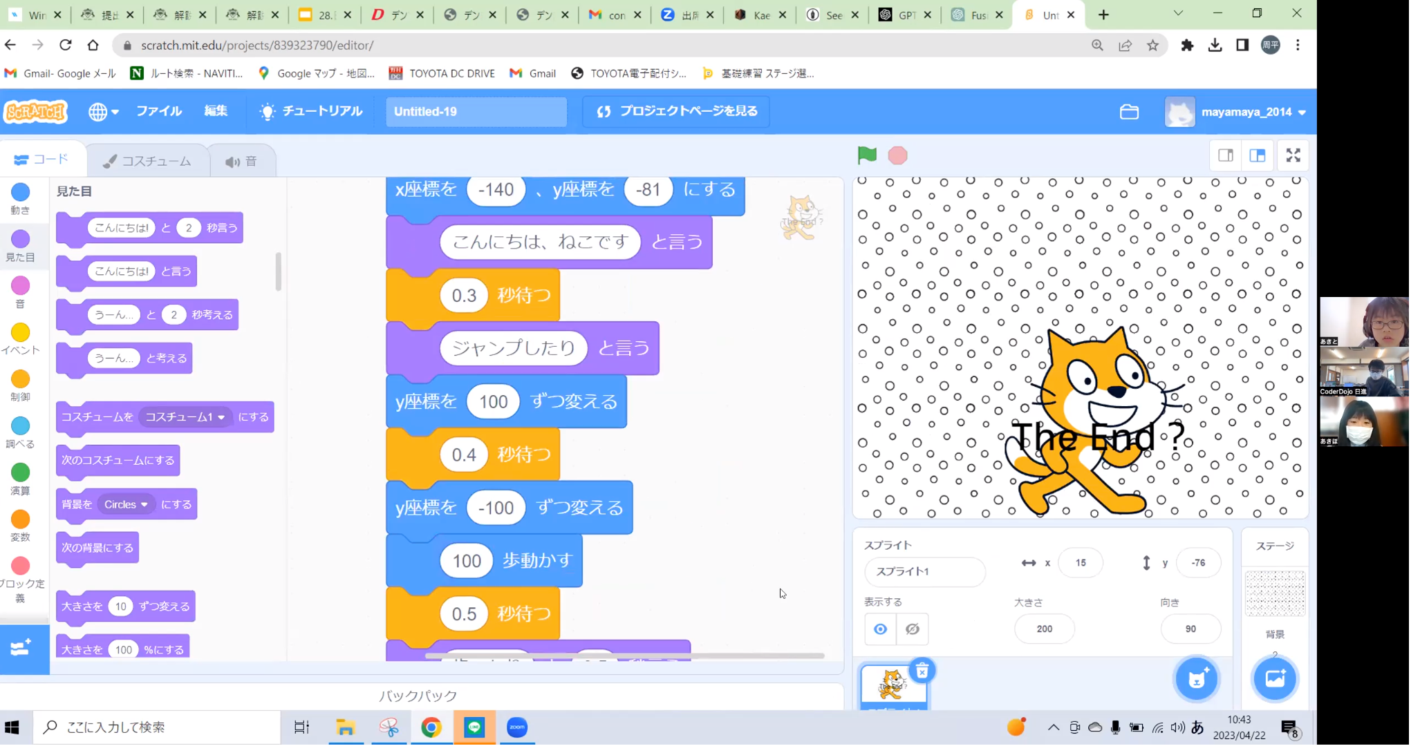Click the こんにちは、ねこです text in say block
The image size is (1420, 746).
coord(540,242)
